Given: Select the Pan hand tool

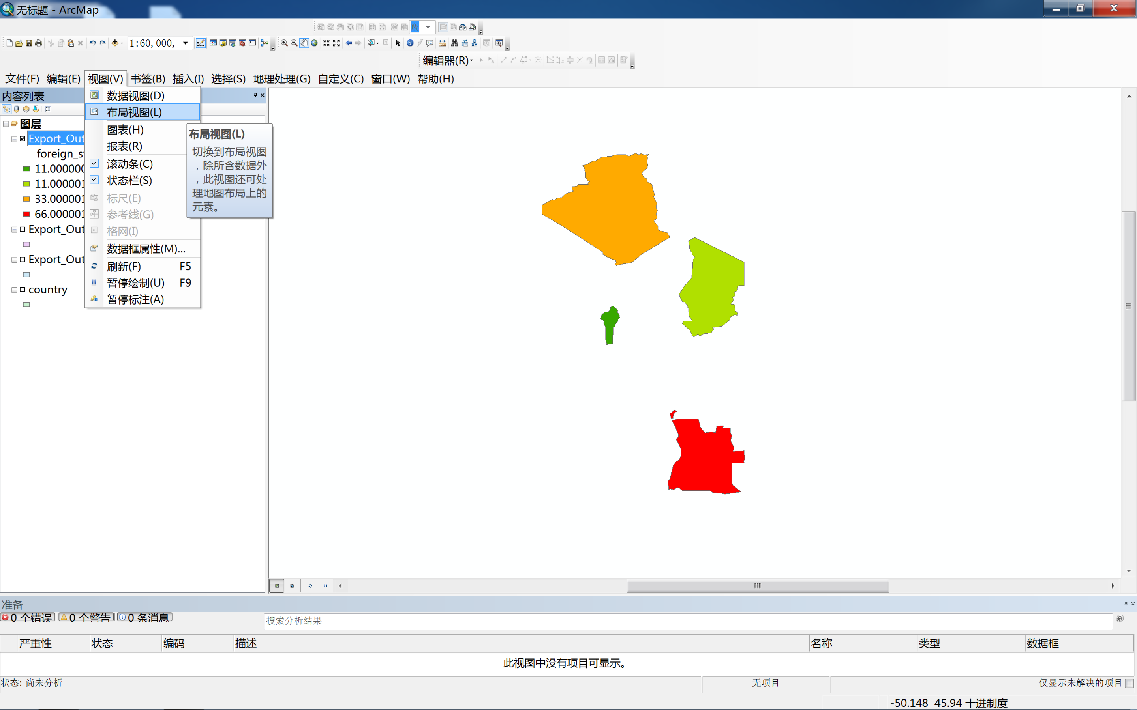Looking at the screenshot, I should [304, 43].
